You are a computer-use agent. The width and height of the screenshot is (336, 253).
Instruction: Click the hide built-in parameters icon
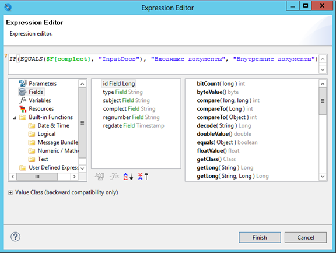[100, 176]
